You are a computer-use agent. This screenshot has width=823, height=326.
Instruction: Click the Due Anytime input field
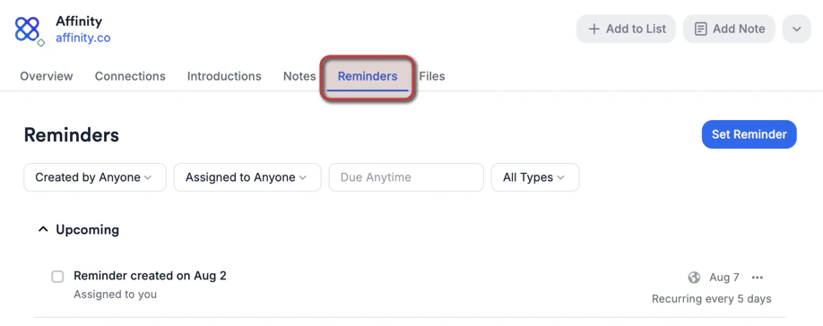tap(406, 177)
